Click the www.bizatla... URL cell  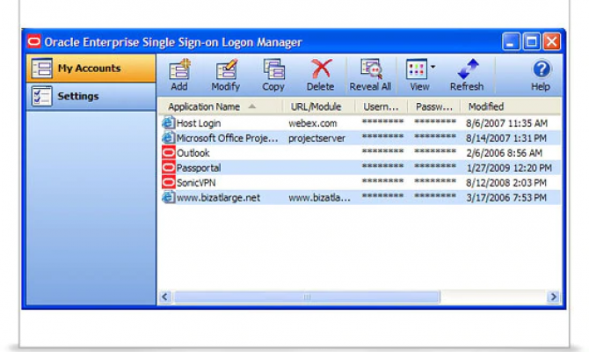pos(319,198)
